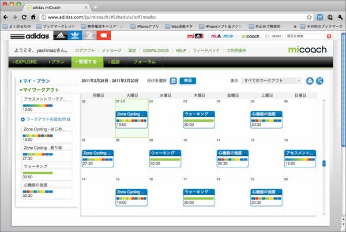
Task: Click the browser address bar
Action: 172,17
